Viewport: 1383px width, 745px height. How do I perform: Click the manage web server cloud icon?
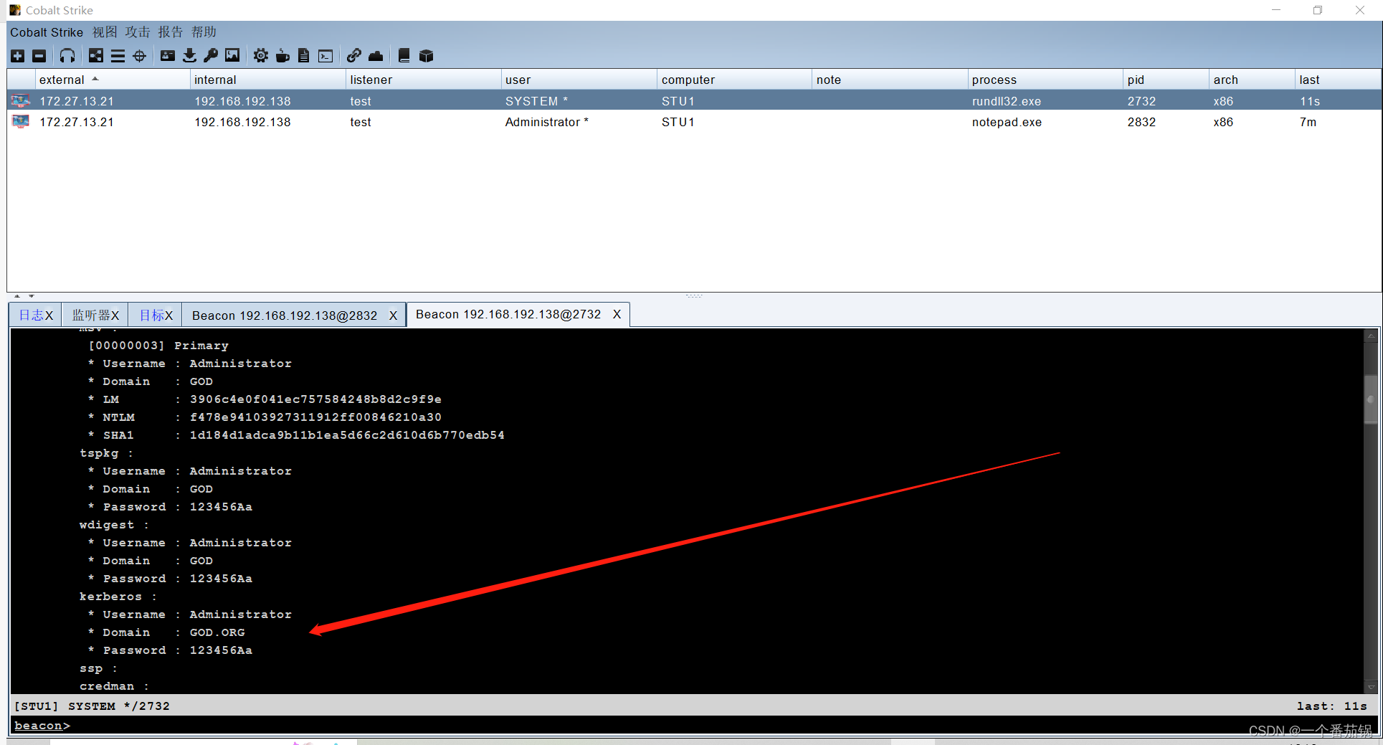[376, 56]
